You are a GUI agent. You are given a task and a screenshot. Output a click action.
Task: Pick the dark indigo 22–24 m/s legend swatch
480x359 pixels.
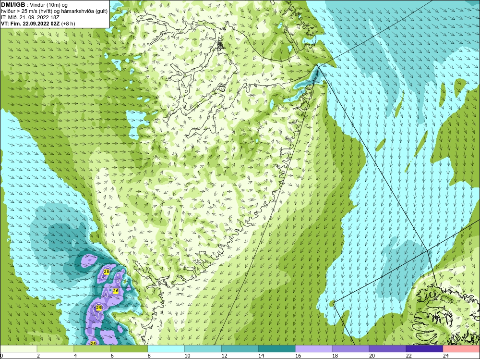[x=424, y=348]
